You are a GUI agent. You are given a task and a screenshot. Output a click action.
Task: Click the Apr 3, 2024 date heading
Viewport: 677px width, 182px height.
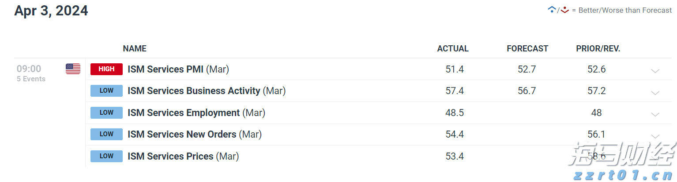[x=51, y=11]
